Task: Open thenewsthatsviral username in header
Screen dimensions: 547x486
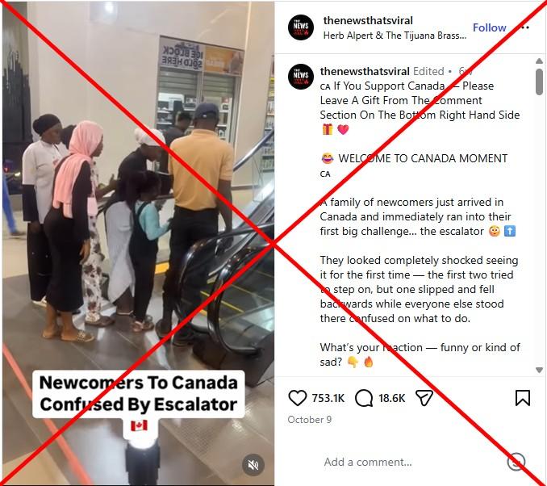Action: click(368, 20)
